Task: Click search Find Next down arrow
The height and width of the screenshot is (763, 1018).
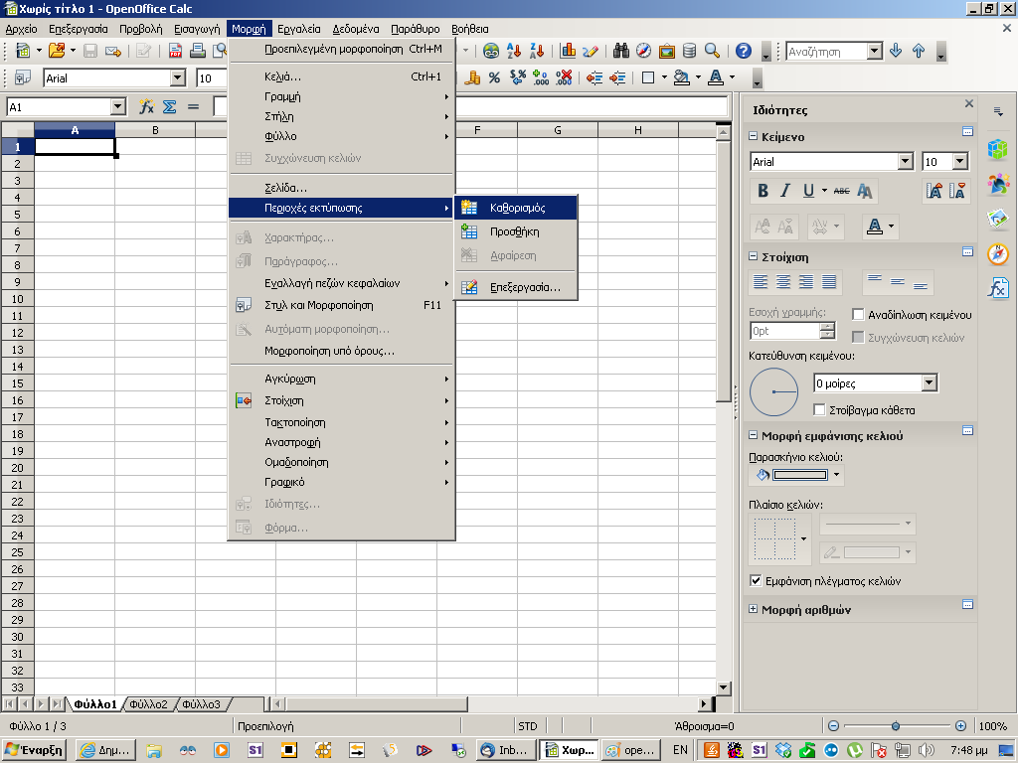Action: click(x=896, y=51)
